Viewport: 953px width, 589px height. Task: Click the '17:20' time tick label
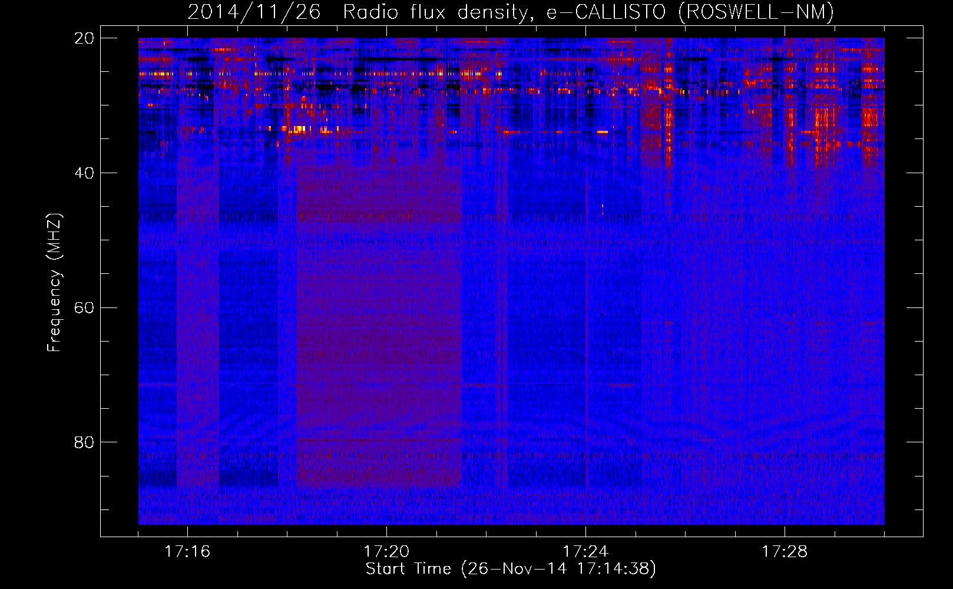[386, 552]
